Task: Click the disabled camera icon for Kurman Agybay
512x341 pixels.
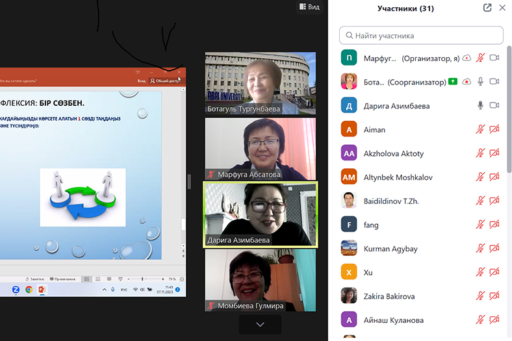Action: pyautogui.click(x=494, y=249)
